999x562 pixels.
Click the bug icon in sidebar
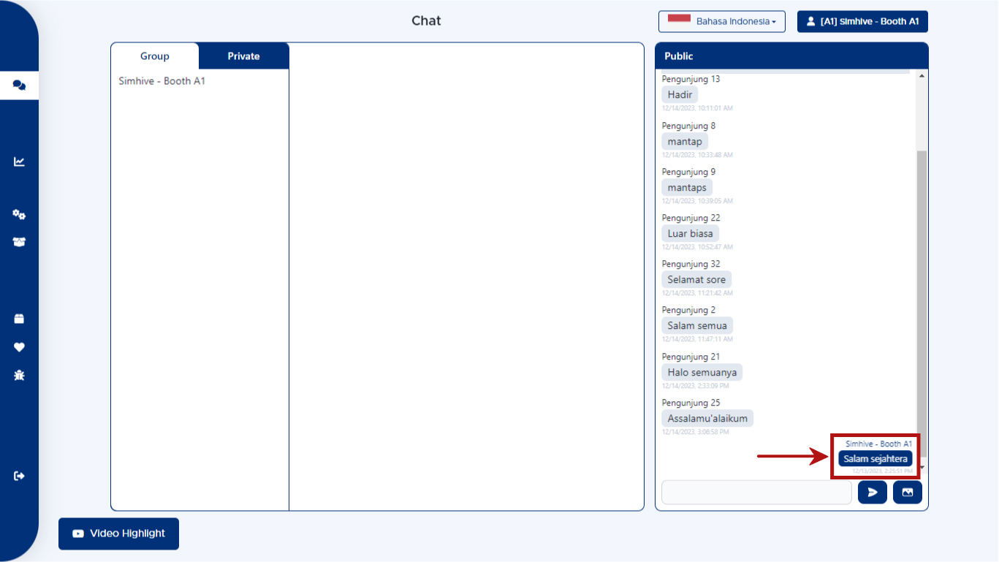(x=19, y=375)
